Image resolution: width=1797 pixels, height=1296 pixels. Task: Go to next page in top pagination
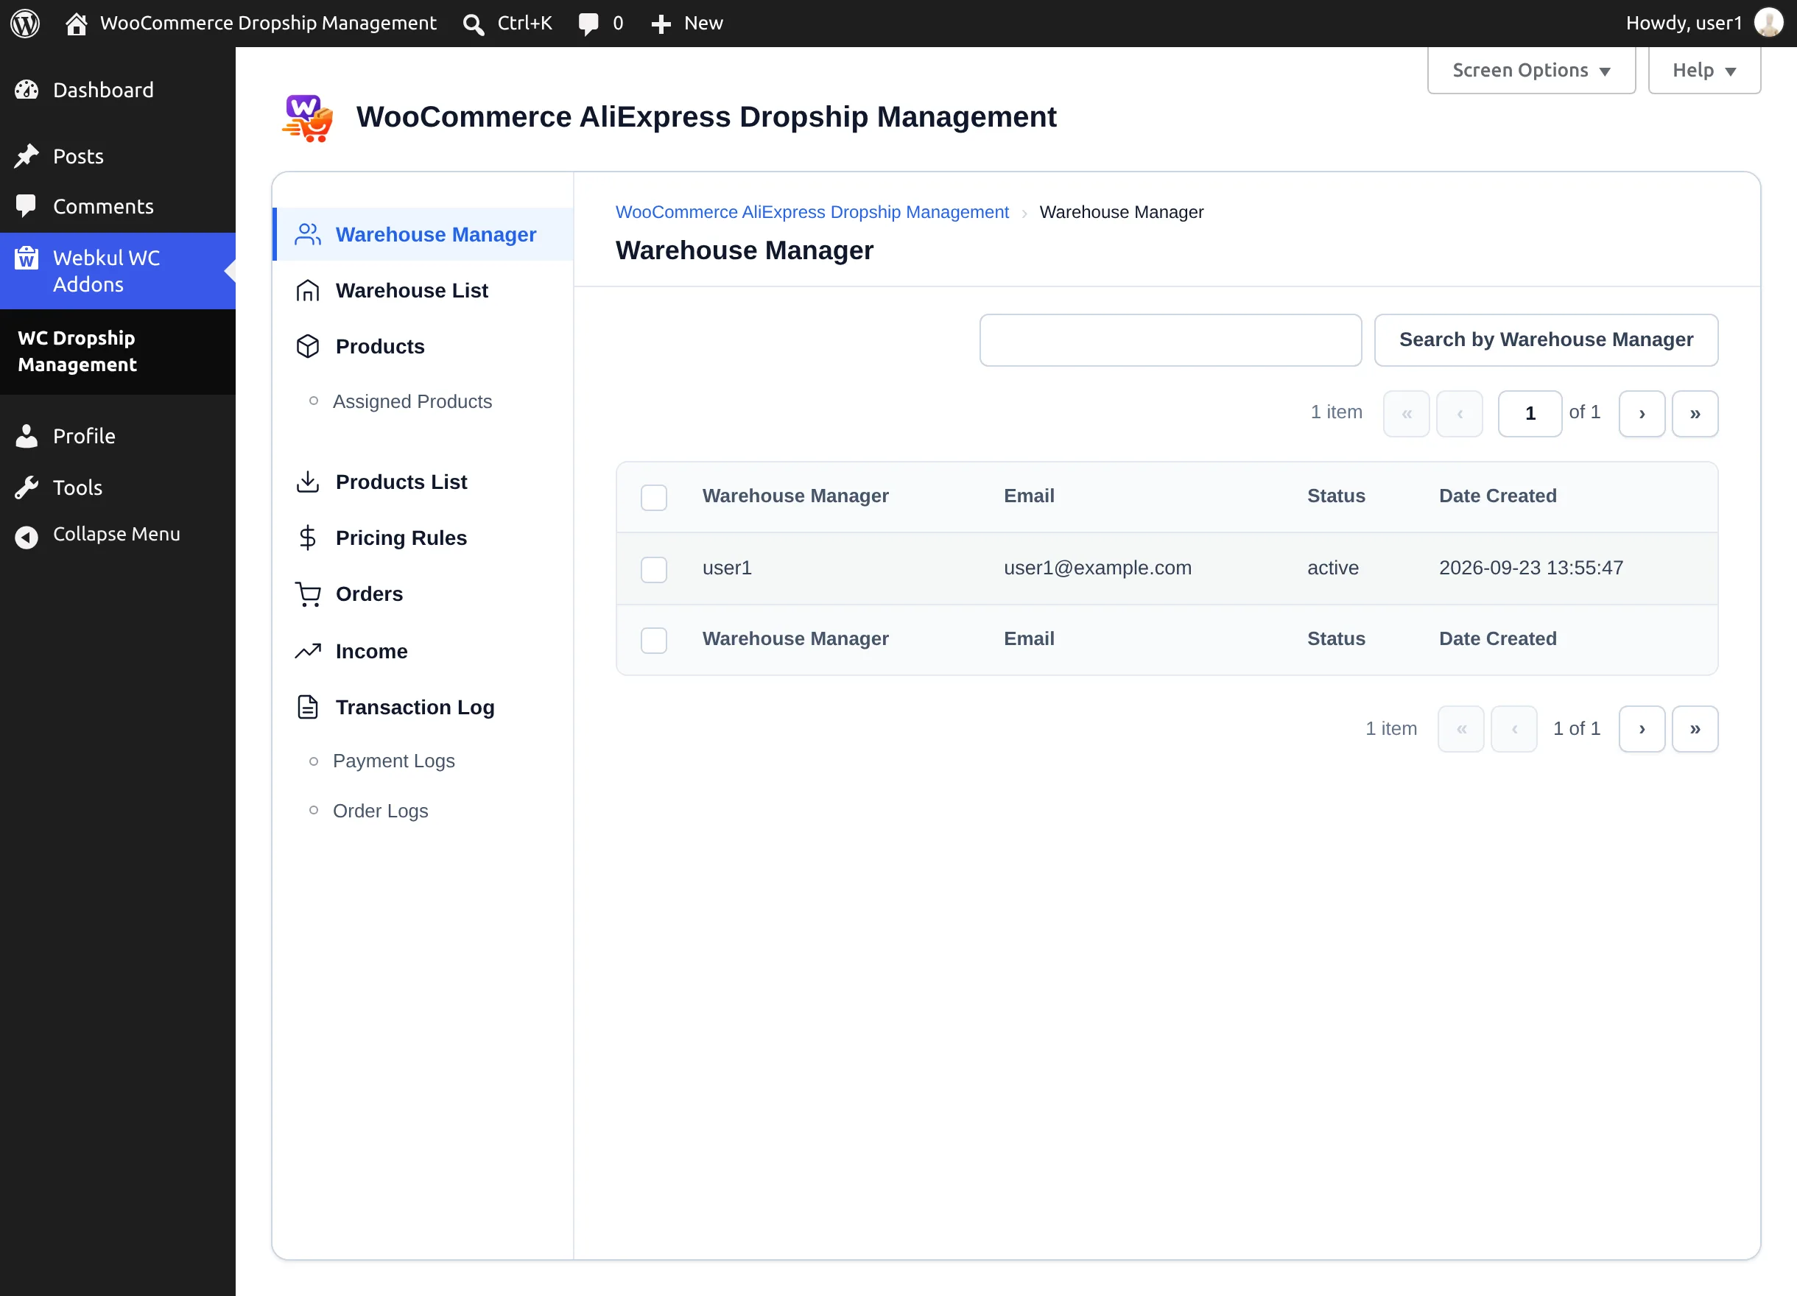(x=1641, y=414)
